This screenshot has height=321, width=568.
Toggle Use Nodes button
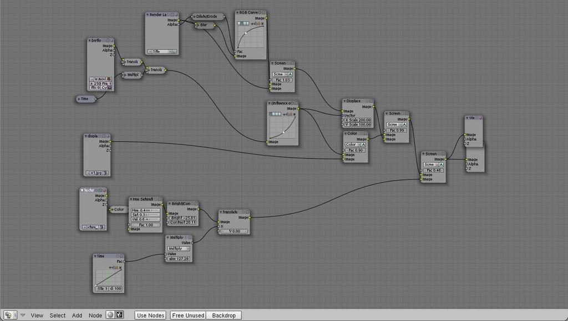click(x=151, y=315)
